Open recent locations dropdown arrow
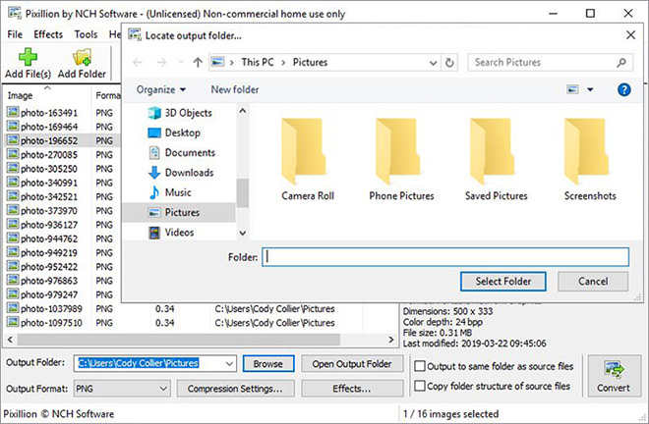Screen dimensions: 649x424 pyautogui.click(x=181, y=63)
